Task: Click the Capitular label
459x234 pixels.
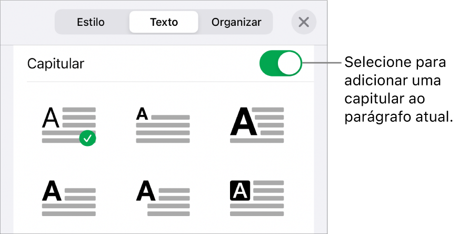Action: tap(56, 64)
